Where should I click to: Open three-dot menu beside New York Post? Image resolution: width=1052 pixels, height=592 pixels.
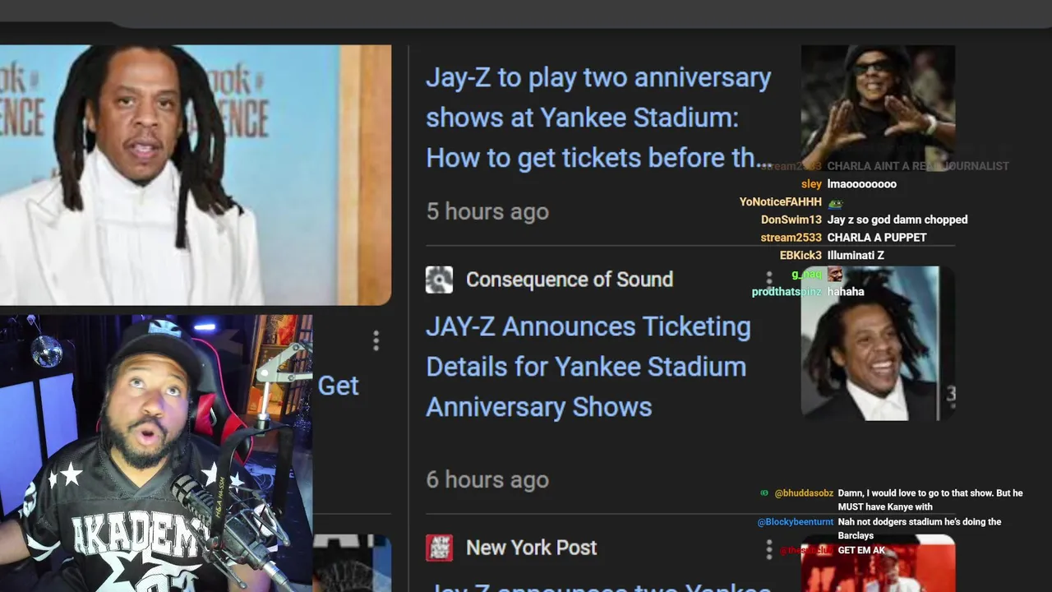click(x=769, y=548)
